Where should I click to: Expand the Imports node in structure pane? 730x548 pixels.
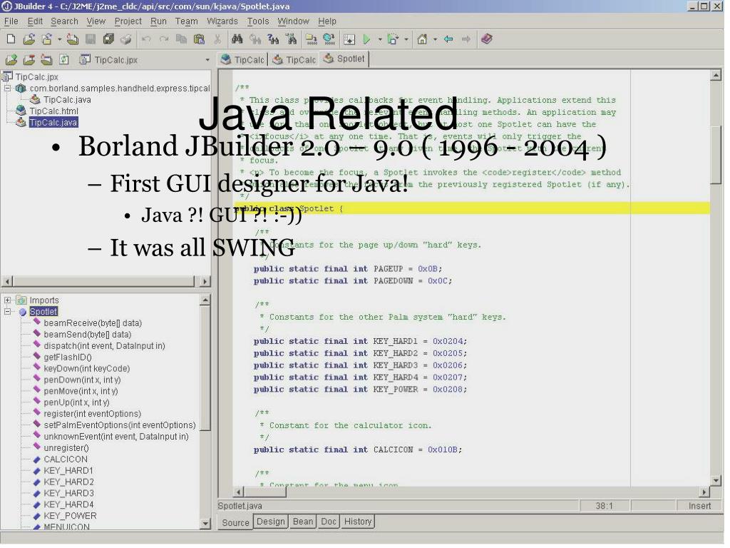(7, 302)
